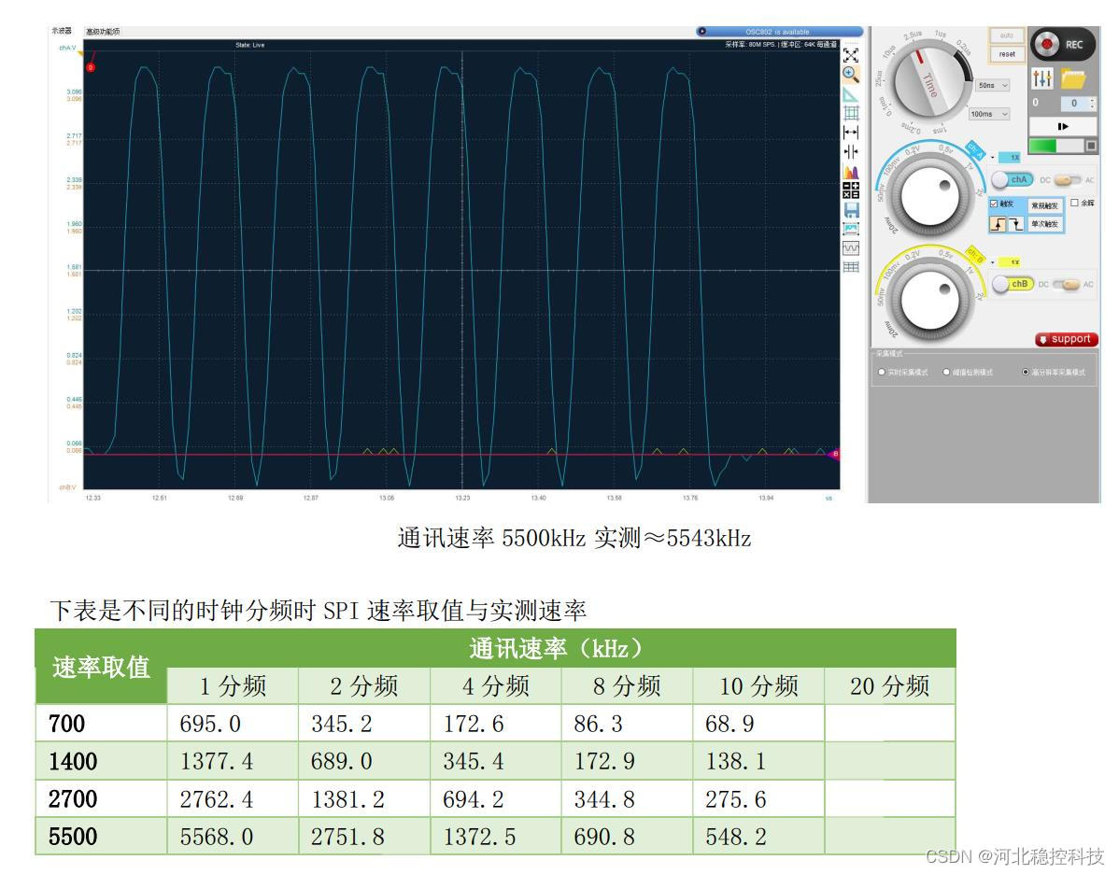Click the red support button

click(x=1066, y=340)
